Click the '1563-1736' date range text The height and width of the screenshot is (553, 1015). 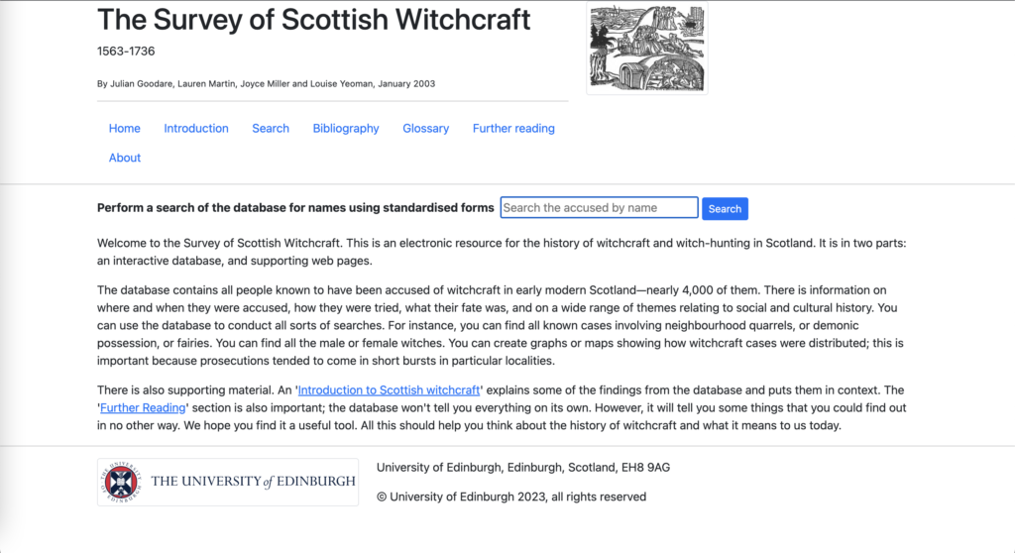[x=126, y=52]
